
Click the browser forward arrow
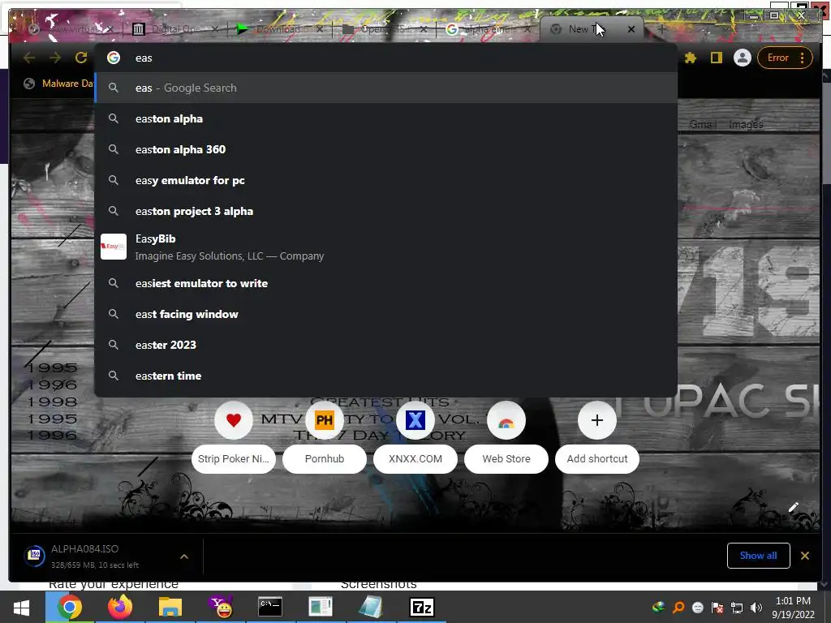pos(55,58)
